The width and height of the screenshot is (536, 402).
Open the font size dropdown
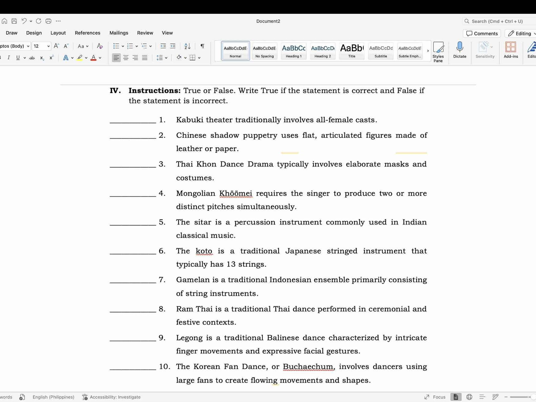[x=47, y=46]
